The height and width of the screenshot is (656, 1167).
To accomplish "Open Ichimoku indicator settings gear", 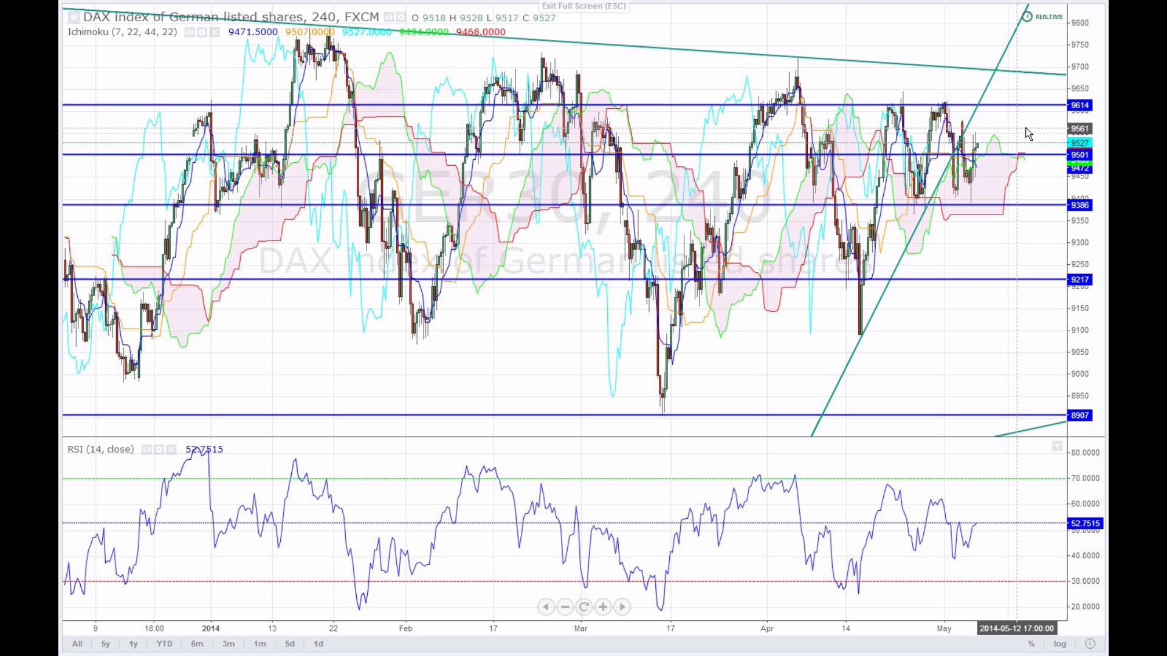I will pos(202,32).
